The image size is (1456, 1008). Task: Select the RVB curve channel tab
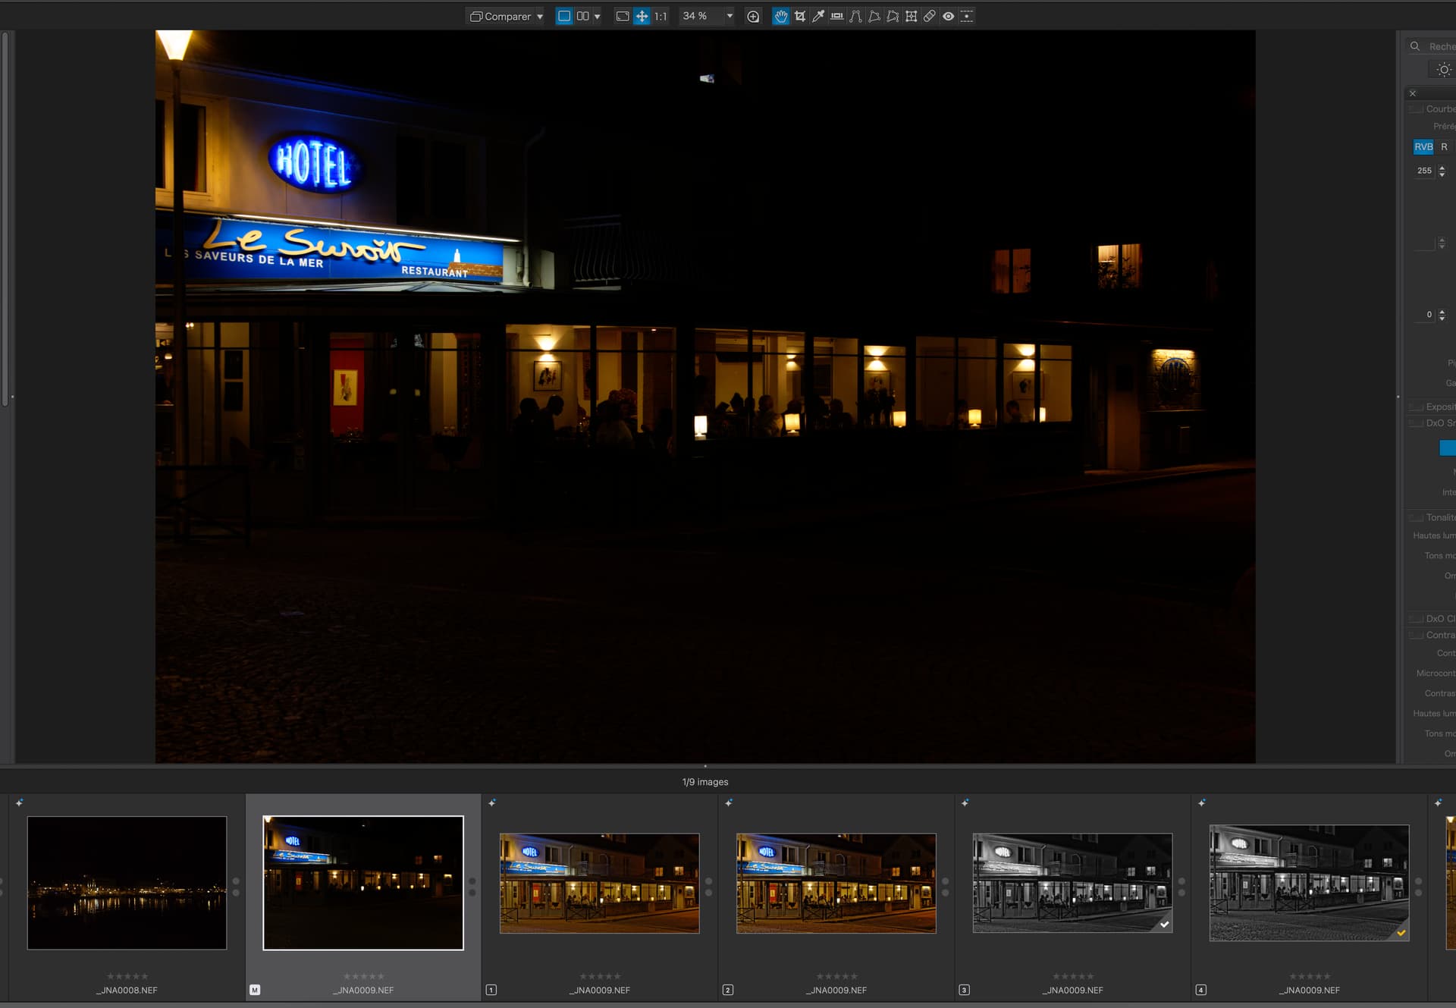click(1423, 147)
